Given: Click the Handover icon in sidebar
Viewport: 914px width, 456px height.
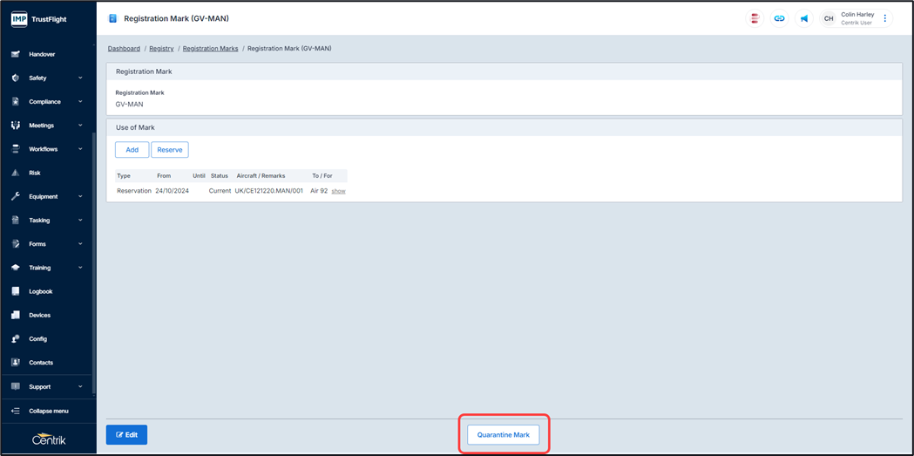Looking at the screenshot, I should (x=16, y=54).
